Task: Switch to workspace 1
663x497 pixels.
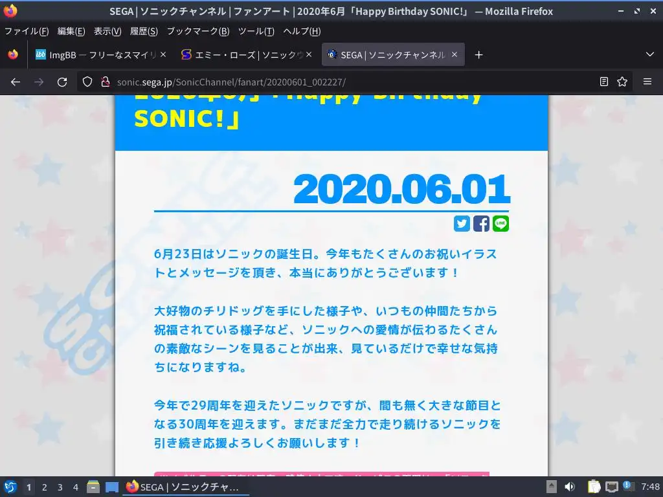Action: [x=28, y=487]
